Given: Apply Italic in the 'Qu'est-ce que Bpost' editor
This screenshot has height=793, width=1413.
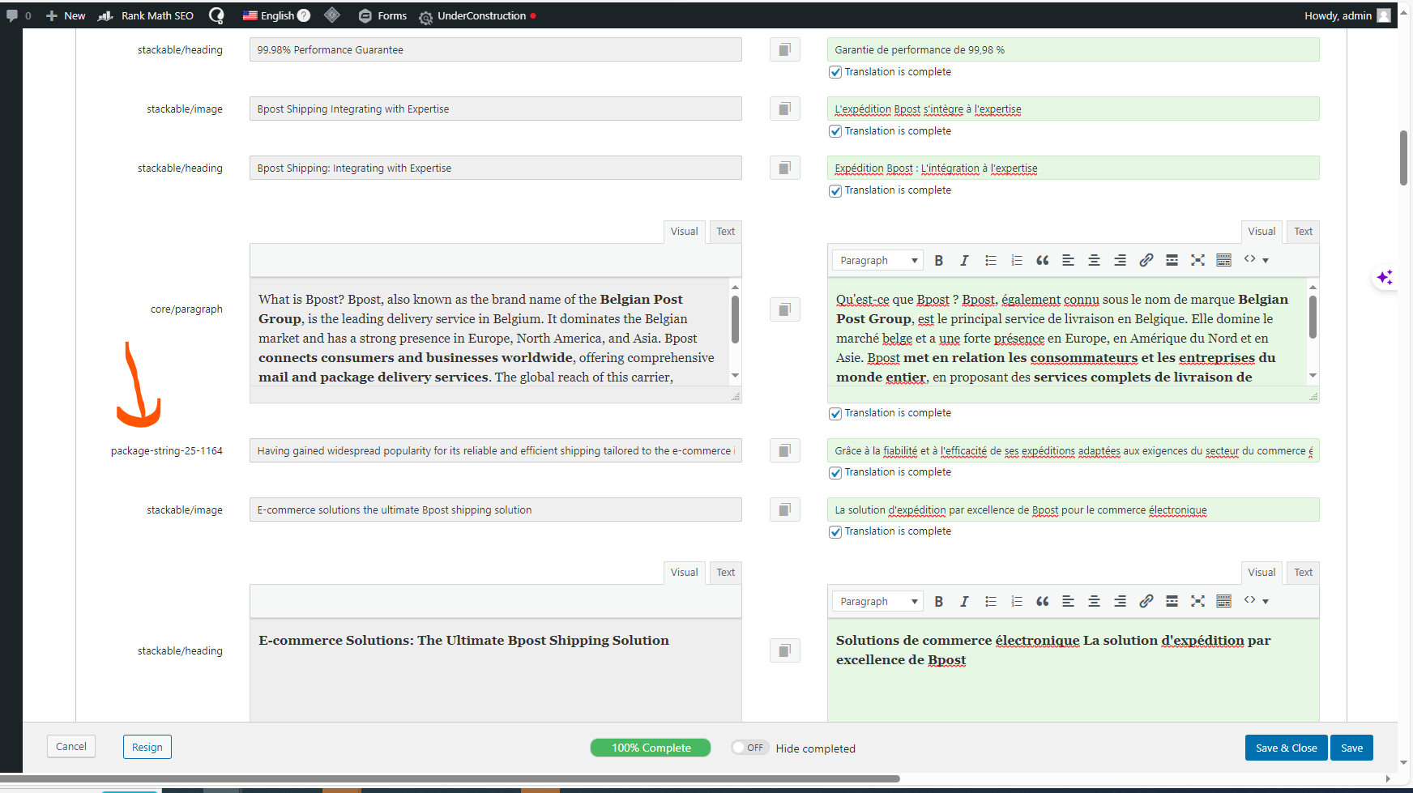Looking at the screenshot, I should [964, 260].
